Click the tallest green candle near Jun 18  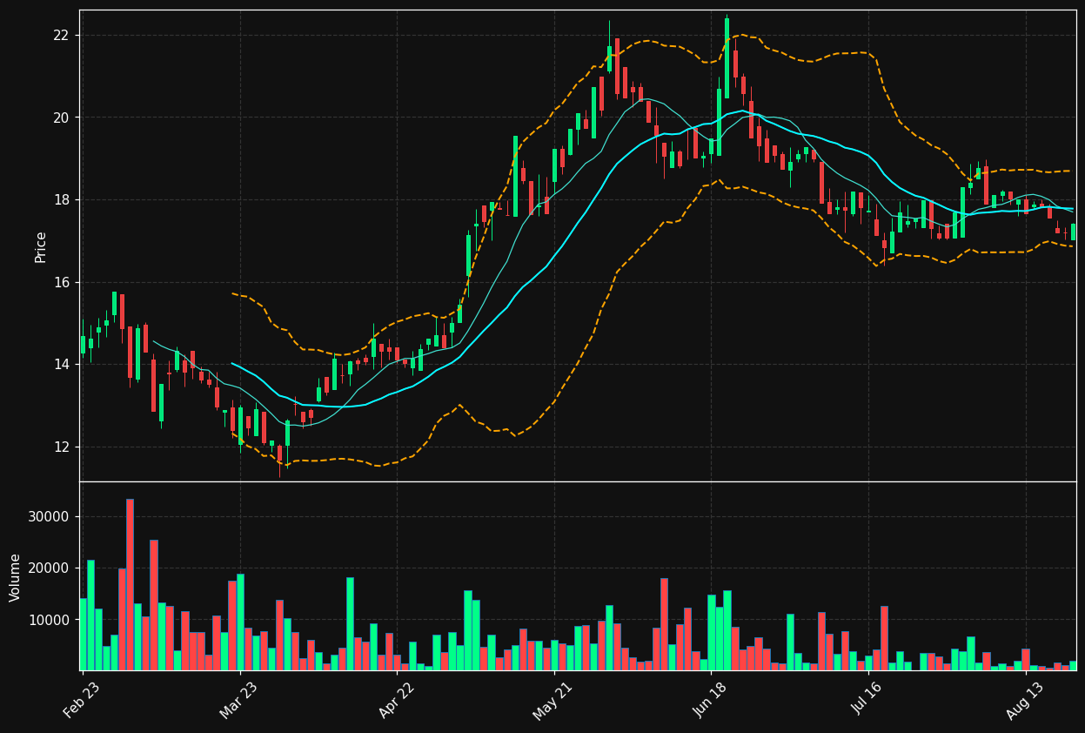[x=727, y=58]
